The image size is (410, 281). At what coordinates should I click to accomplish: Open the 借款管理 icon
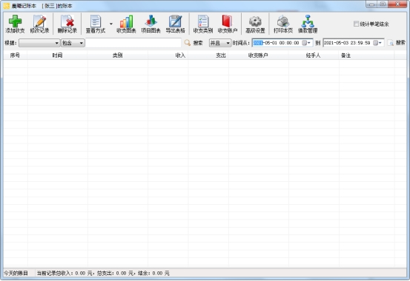[308, 21]
